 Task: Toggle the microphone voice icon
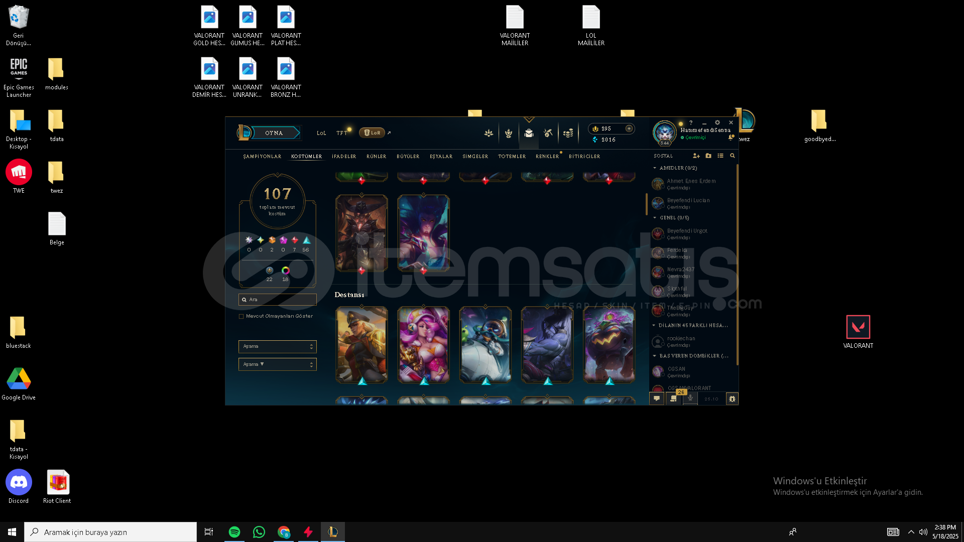[690, 398]
